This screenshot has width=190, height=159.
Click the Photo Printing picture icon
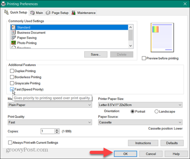click(x=14, y=43)
